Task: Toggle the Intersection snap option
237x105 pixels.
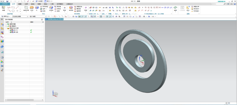Action: pyautogui.click(x=98, y=16)
